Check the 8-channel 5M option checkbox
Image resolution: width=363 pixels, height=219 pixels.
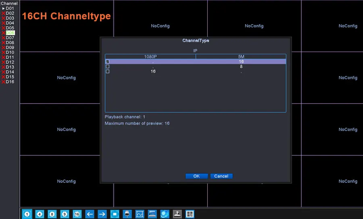(x=107, y=66)
